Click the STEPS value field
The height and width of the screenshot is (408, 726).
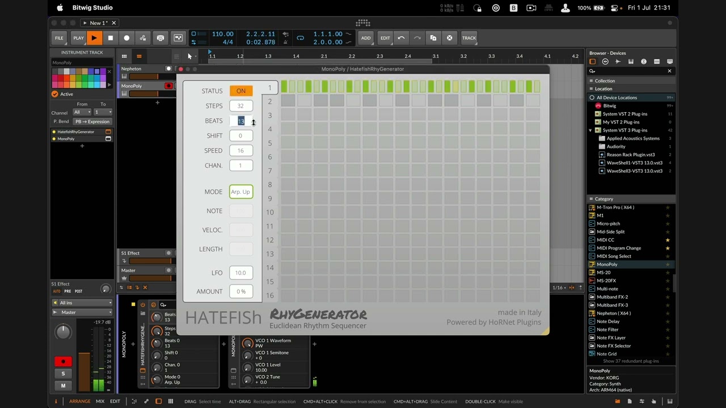(x=240, y=106)
